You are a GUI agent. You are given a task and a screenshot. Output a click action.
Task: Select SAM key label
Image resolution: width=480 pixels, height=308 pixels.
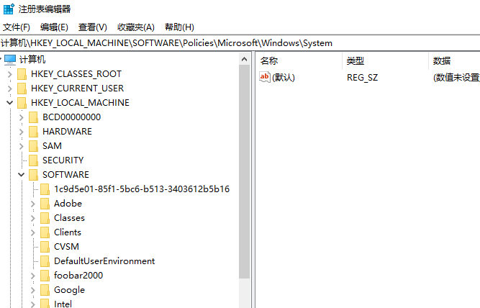[52, 146]
